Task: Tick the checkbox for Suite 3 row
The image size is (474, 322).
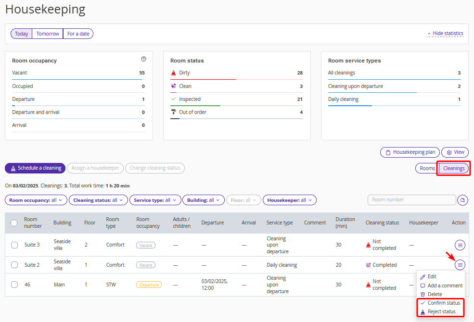Action: tap(14, 245)
